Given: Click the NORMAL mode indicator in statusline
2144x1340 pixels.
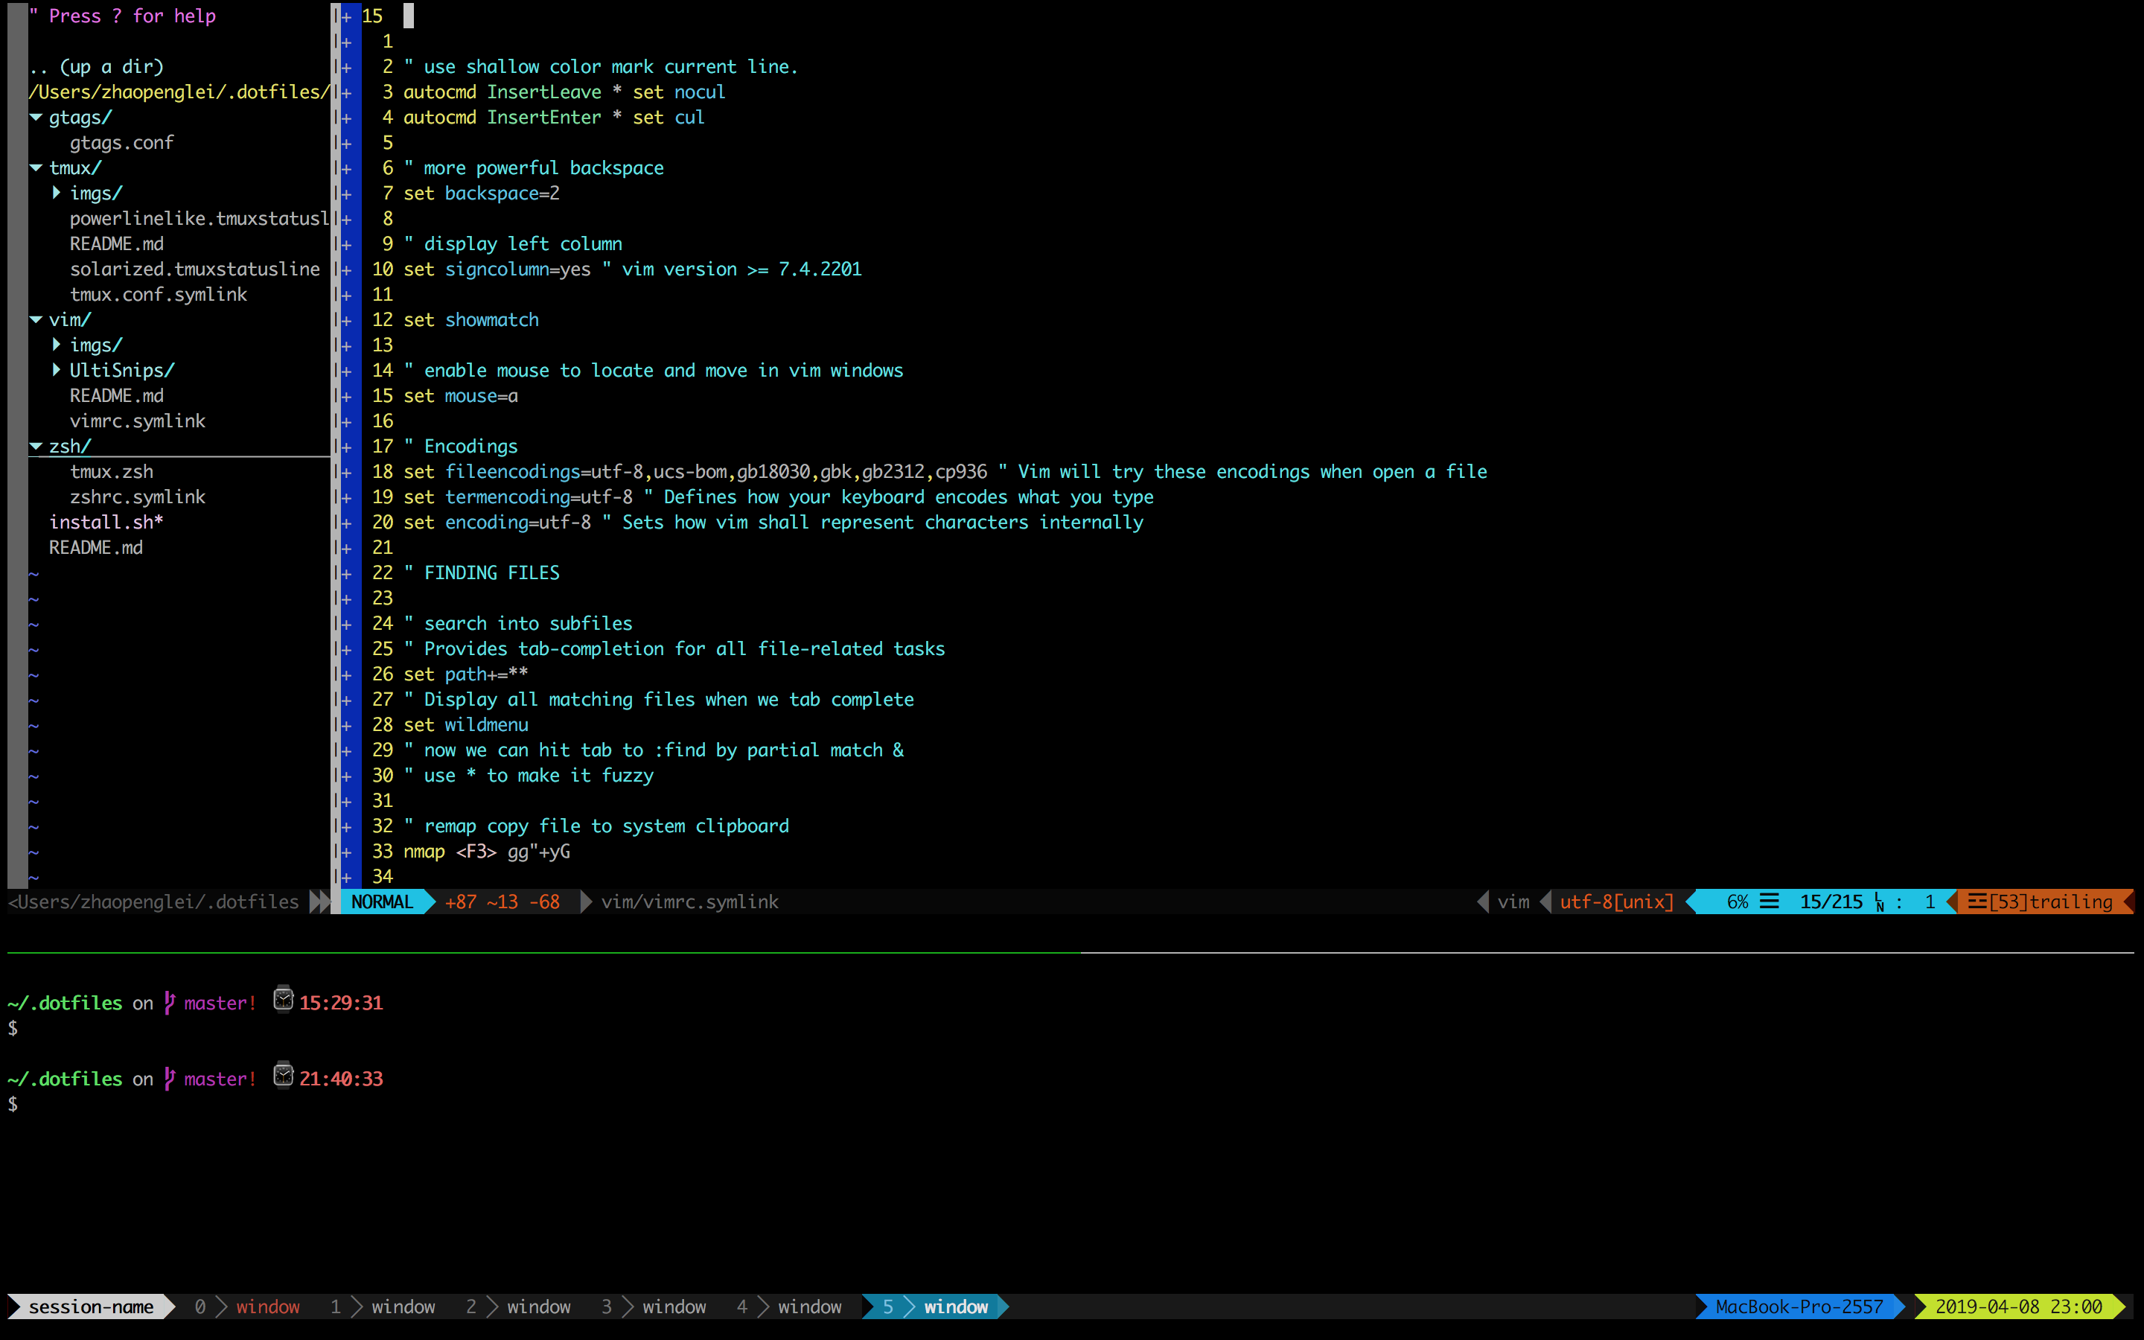Looking at the screenshot, I should [x=383, y=902].
